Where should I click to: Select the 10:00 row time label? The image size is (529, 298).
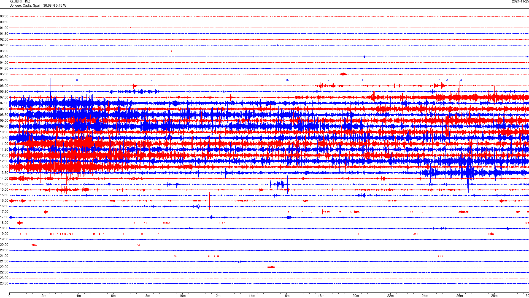point(4,132)
